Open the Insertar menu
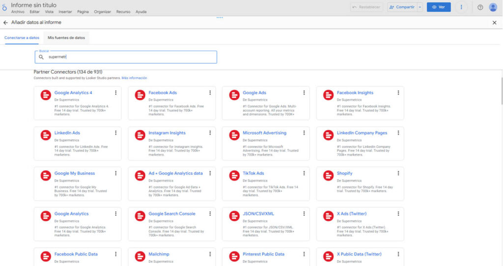The image size is (503, 266). tap(65, 12)
